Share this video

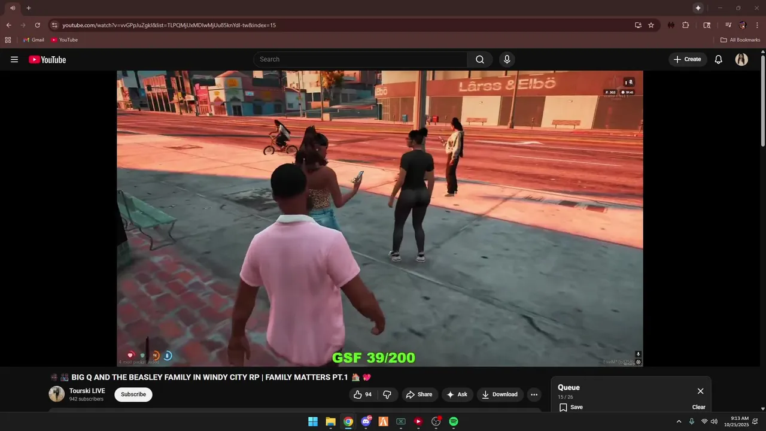(418, 394)
